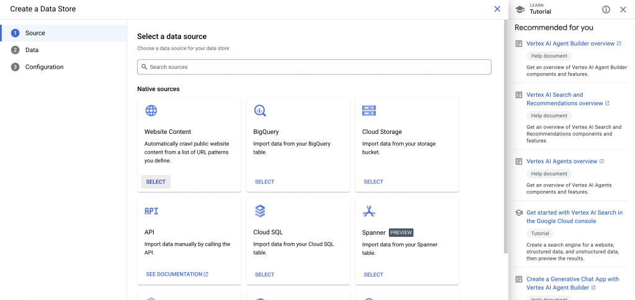
Task: Close the Tutorial side panel
Action: click(x=623, y=9)
